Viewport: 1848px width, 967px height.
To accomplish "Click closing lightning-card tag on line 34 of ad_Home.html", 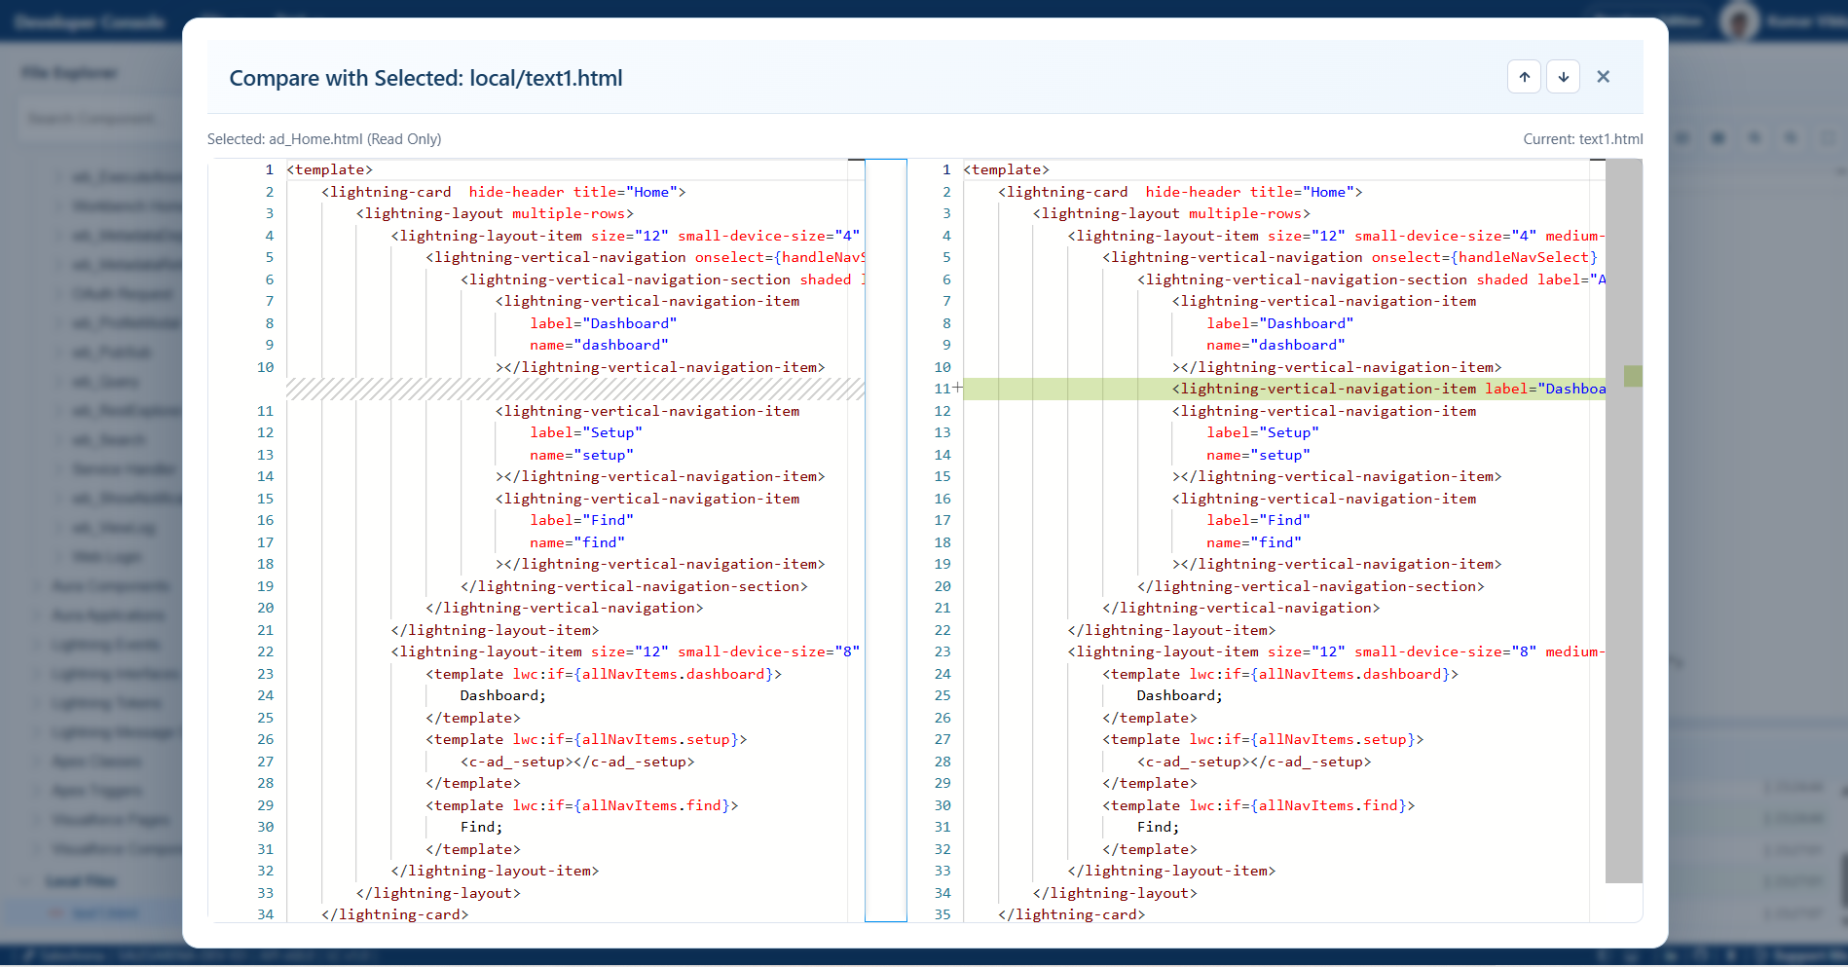I will 395,914.
